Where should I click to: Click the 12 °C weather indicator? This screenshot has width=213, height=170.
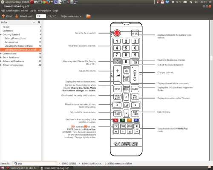[177, 2]
